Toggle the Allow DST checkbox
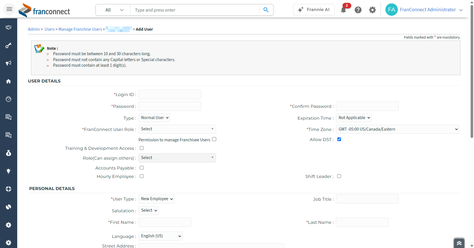Image resolution: width=474 pixels, height=248 pixels. pyautogui.click(x=339, y=139)
